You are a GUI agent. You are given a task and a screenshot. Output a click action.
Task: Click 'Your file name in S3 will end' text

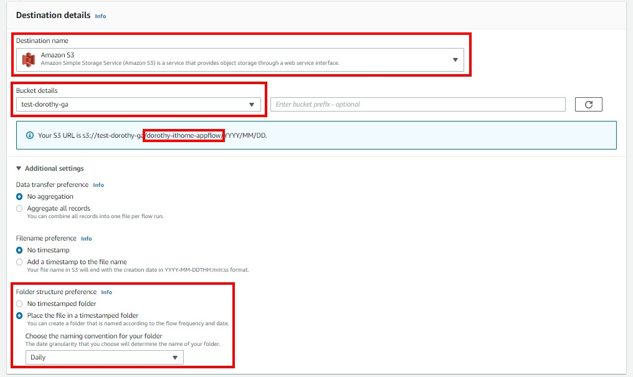[138, 270]
